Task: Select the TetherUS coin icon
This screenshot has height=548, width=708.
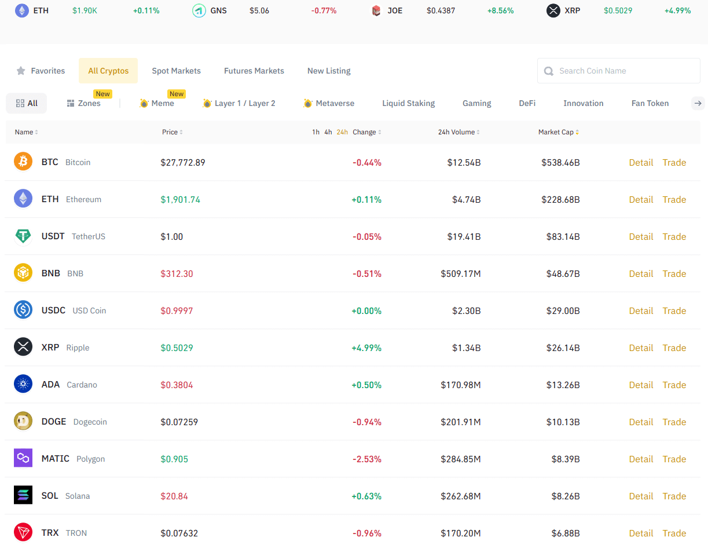Action: pyautogui.click(x=23, y=236)
